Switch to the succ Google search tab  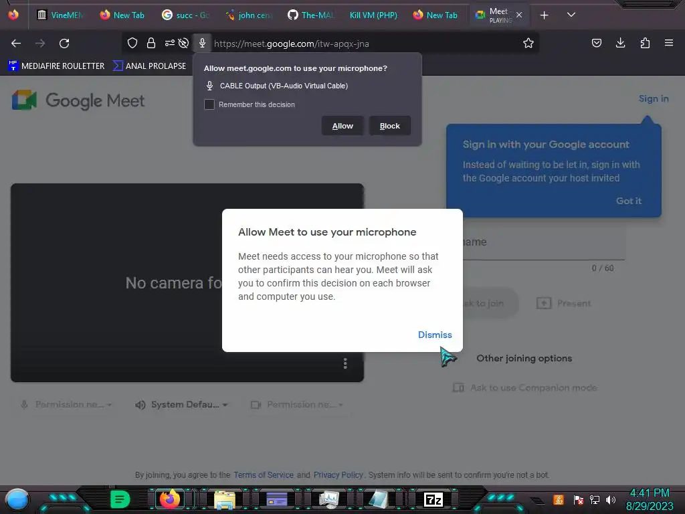[x=186, y=15]
